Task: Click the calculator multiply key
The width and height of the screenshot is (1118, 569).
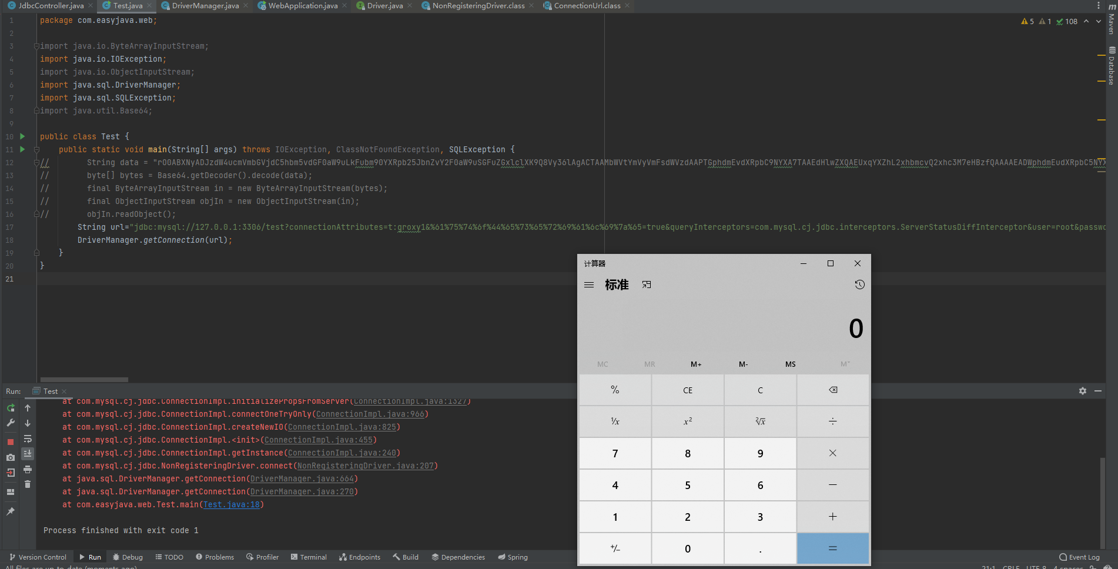Action: click(x=833, y=453)
